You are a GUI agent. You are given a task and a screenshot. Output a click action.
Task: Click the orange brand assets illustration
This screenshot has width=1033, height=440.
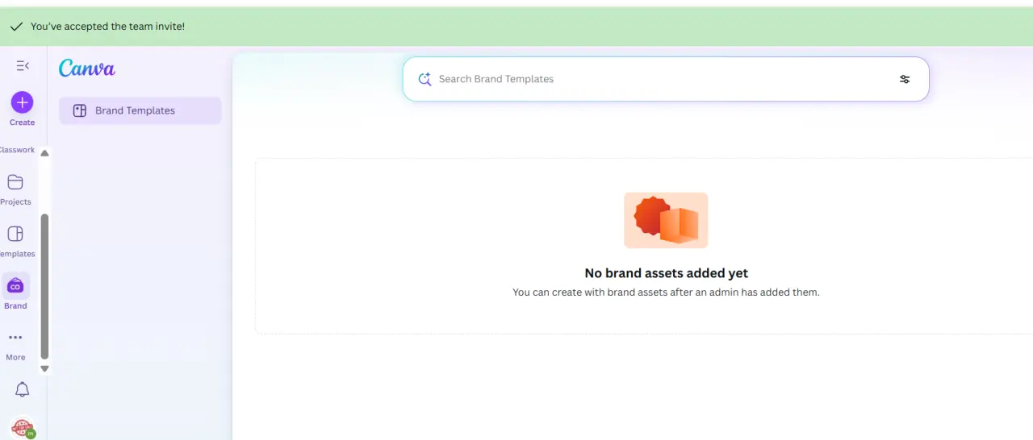coord(666,220)
